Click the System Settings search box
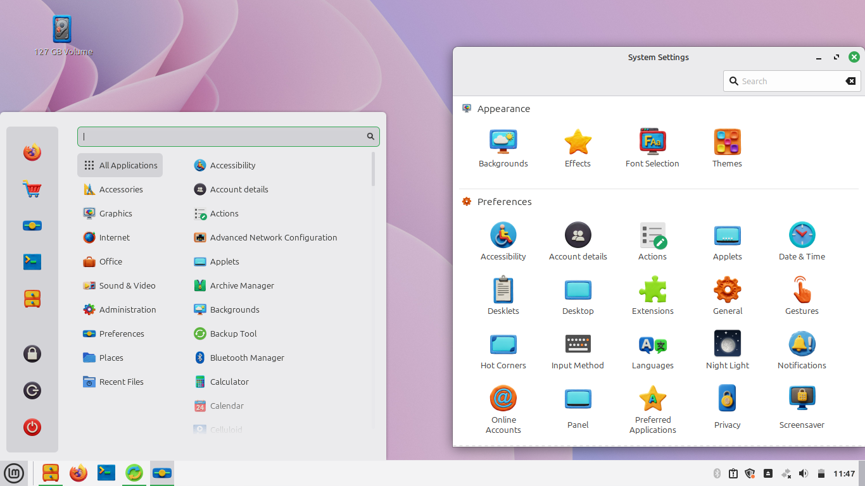This screenshot has height=486, width=865. tap(792, 81)
